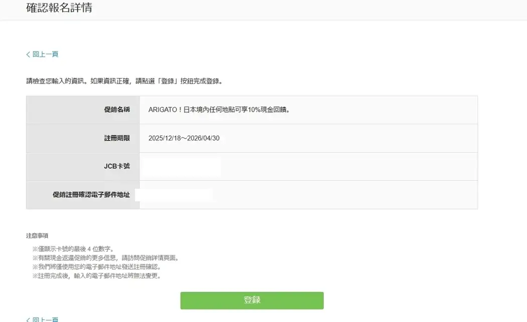The height and width of the screenshot is (322, 527).
Task: Click the 2025/12/18～2026/04/30 date range
Action: (x=184, y=138)
